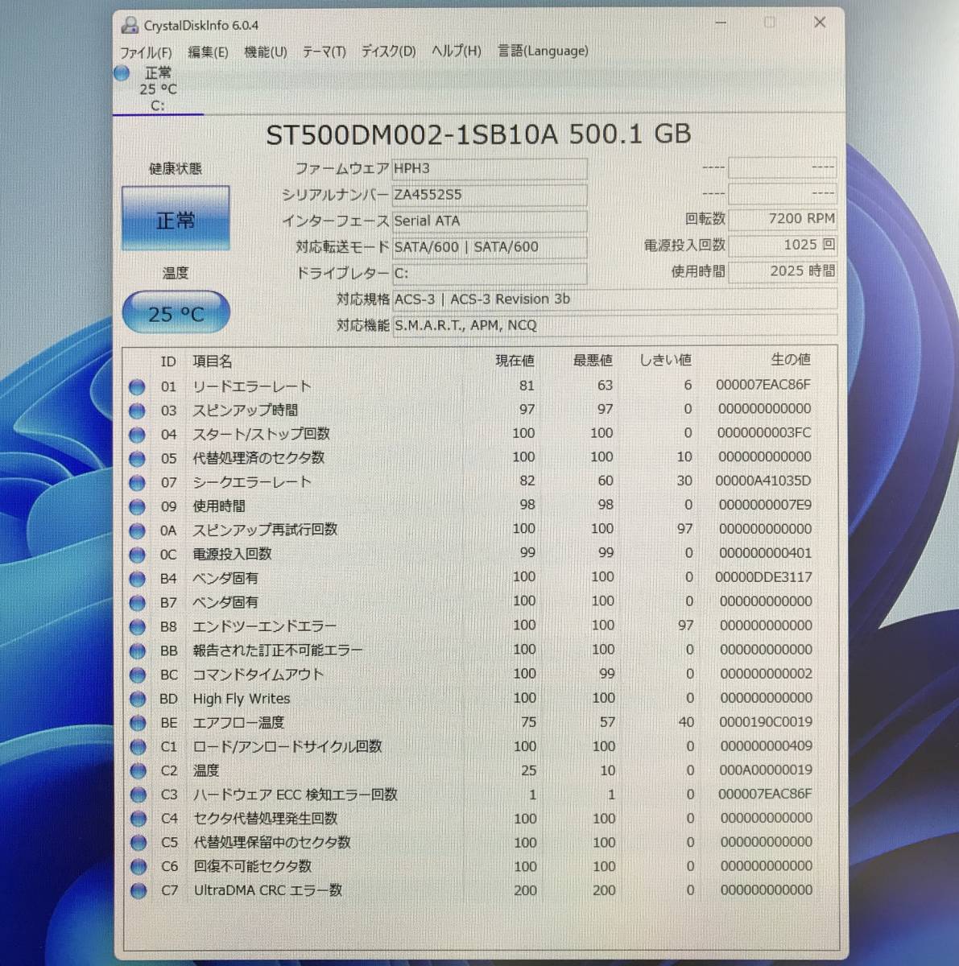The width and height of the screenshot is (959, 966).
Task: Select the C: disk tab showing 正常 25 °C
Action: [x=158, y=89]
